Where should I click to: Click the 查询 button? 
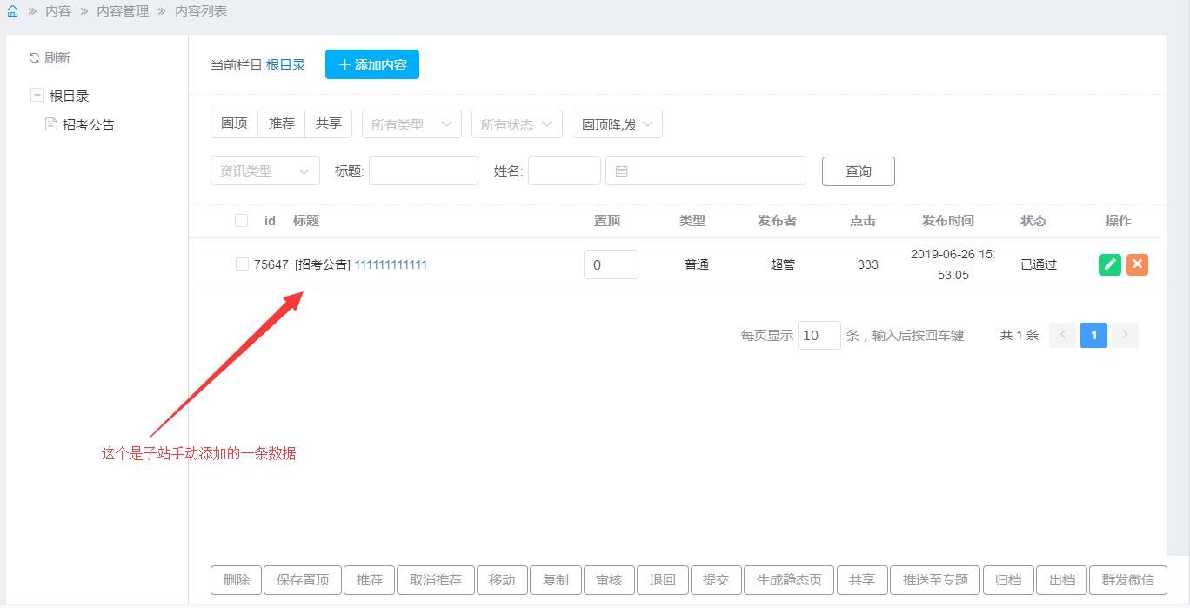859,170
